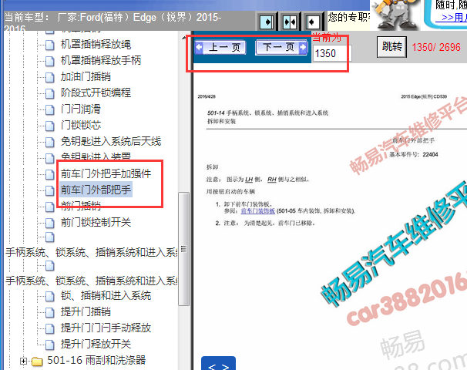The height and width of the screenshot is (370, 467).
Task: Select 前门插销 tree item
Action: coord(81,205)
